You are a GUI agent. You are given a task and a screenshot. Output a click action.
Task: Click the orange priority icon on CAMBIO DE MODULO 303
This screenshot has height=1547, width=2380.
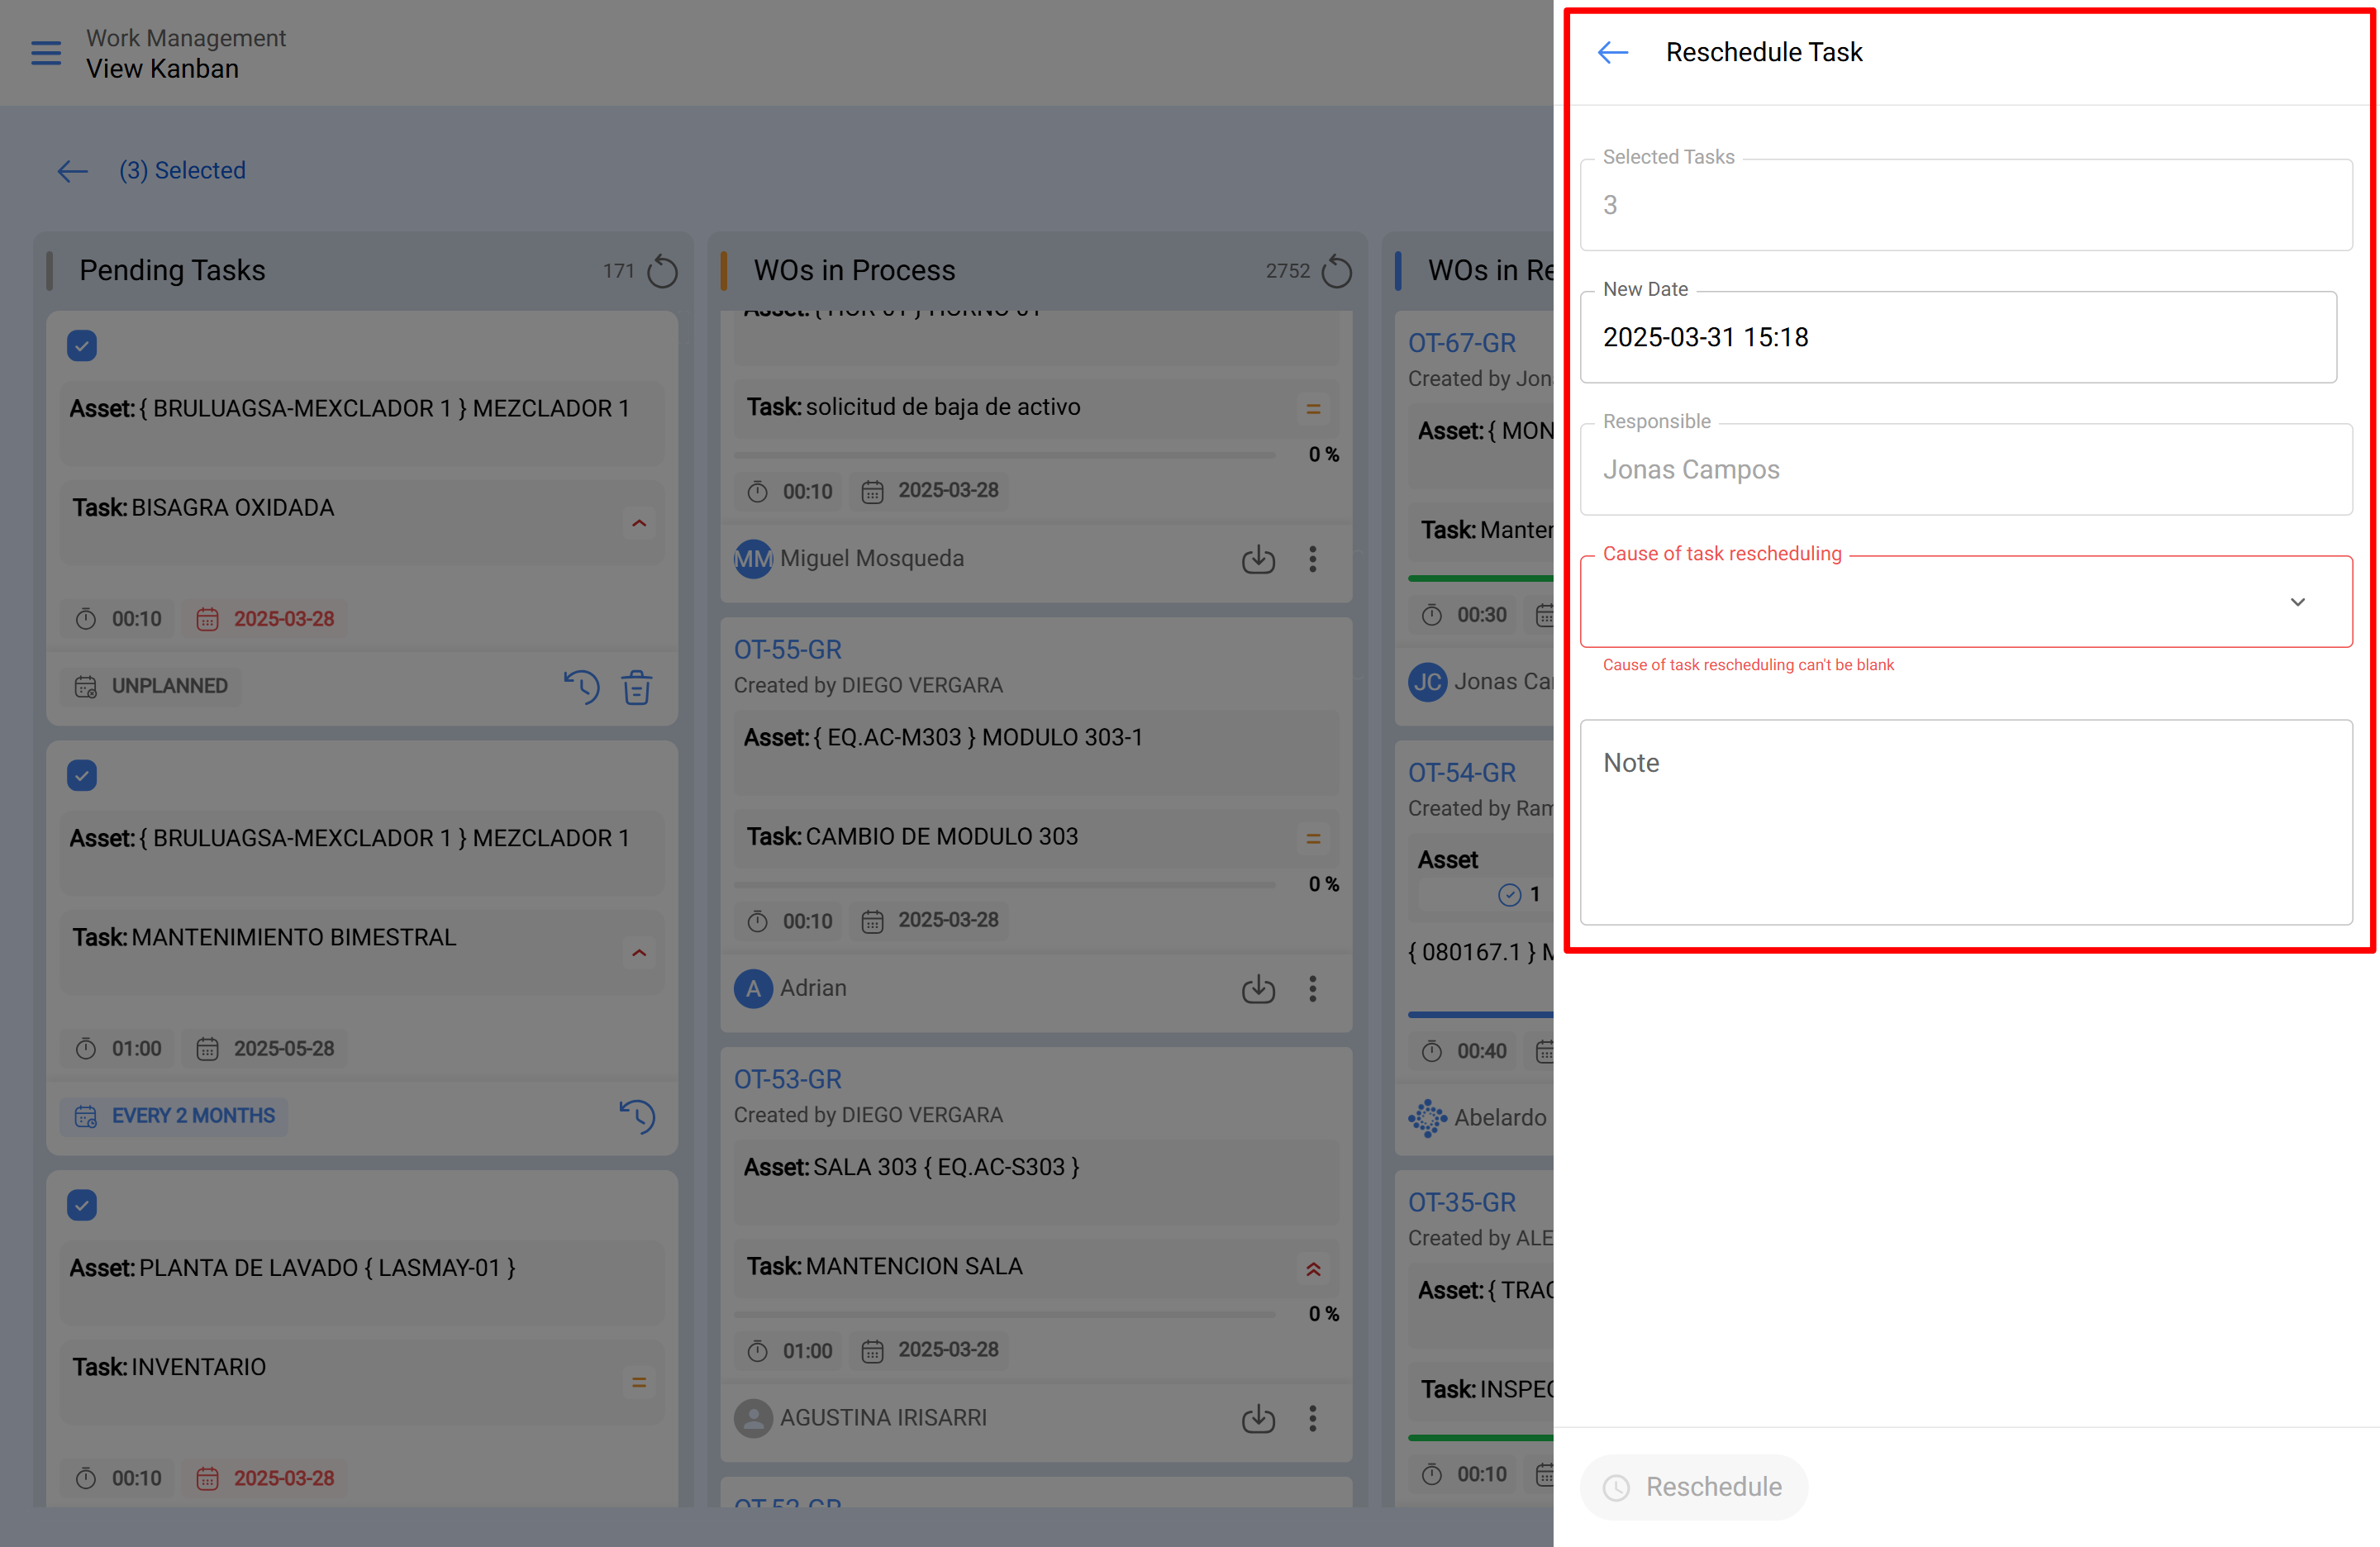(1313, 838)
